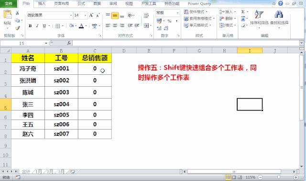Click zoom out minus button
Image resolution: width=306 pixels, height=181 pixels.
coord(260,177)
